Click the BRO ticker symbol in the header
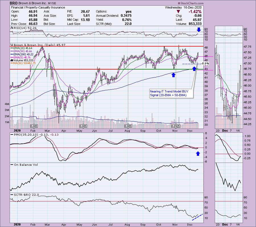 (x=14, y=3)
